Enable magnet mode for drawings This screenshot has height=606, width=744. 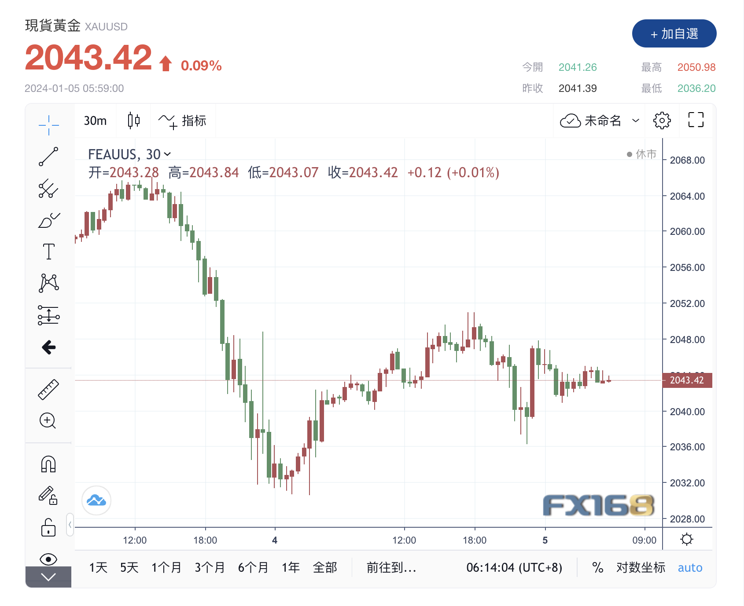point(48,463)
